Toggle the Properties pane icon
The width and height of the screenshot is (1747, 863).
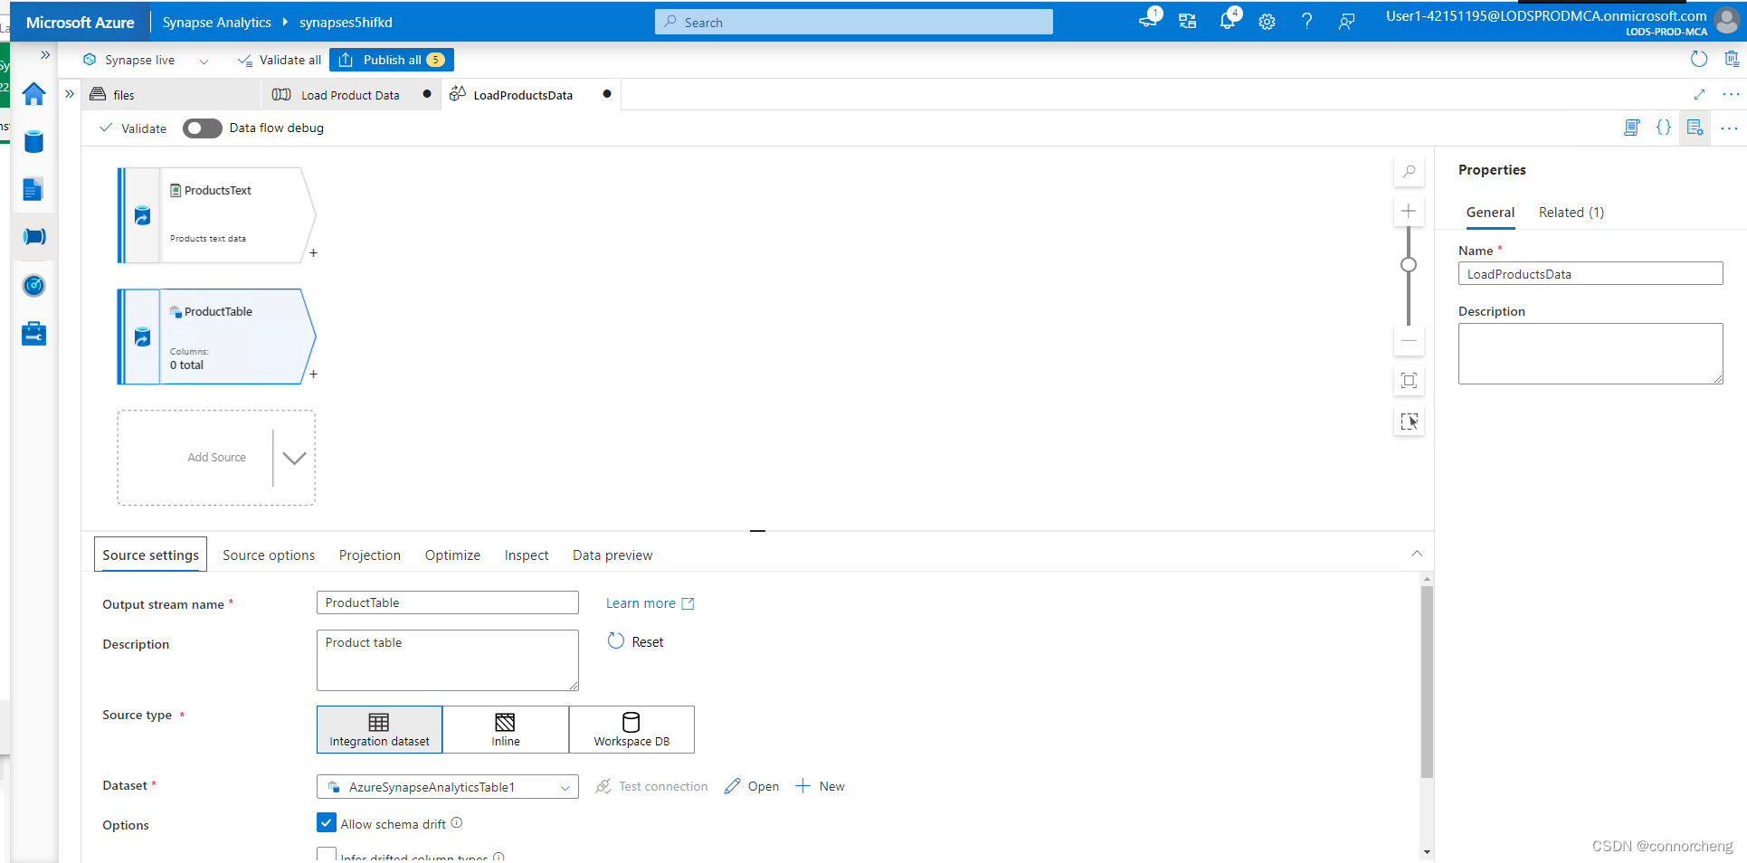1695,128
